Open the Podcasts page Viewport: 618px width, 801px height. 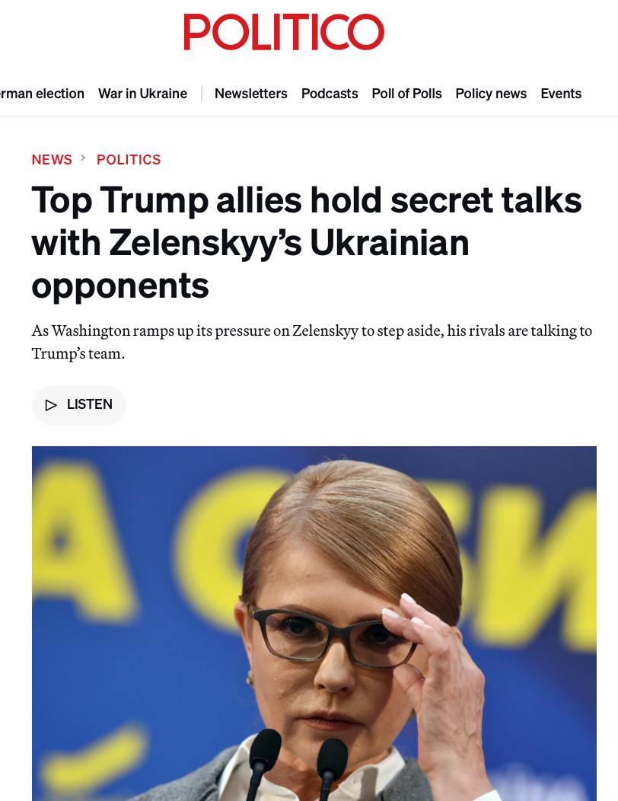pyautogui.click(x=330, y=94)
